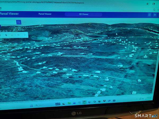Click the rightmost icon in blue header
Viewport: 159px width, 119px height.
155,15
